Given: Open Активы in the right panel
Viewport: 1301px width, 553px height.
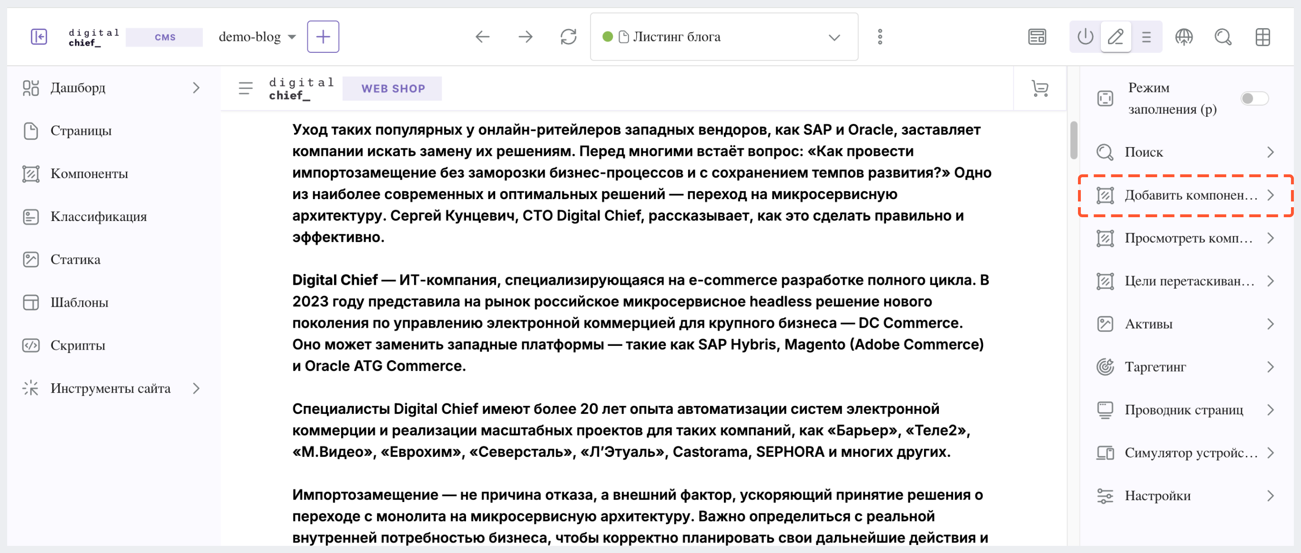Looking at the screenshot, I should point(1185,323).
